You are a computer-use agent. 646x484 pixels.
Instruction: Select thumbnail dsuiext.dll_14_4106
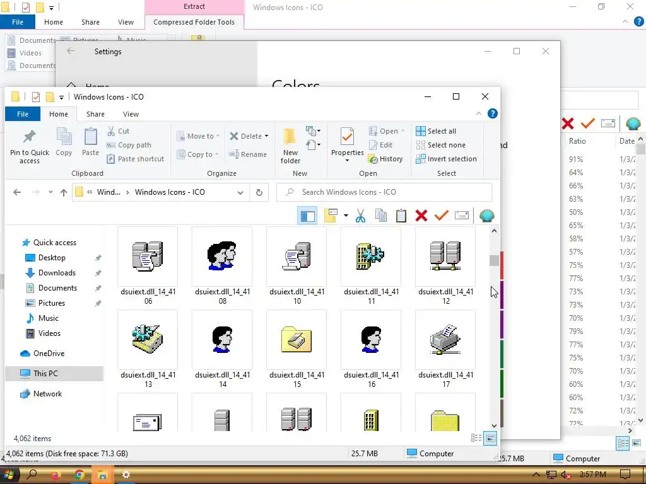tap(148, 266)
